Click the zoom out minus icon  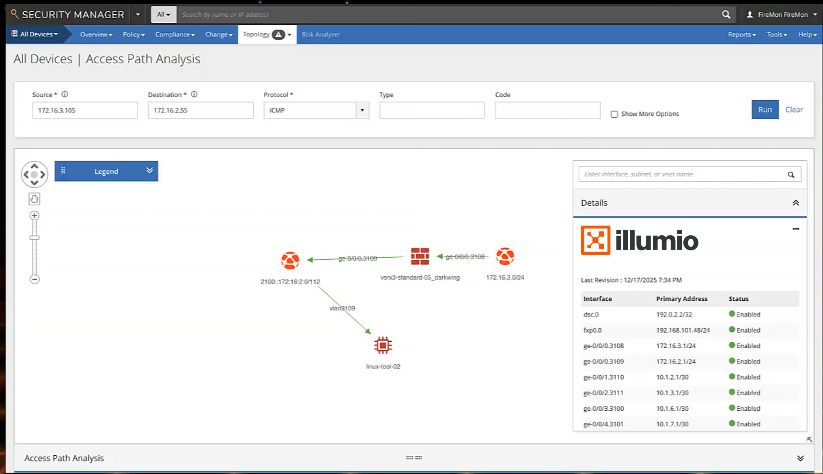coord(34,279)
